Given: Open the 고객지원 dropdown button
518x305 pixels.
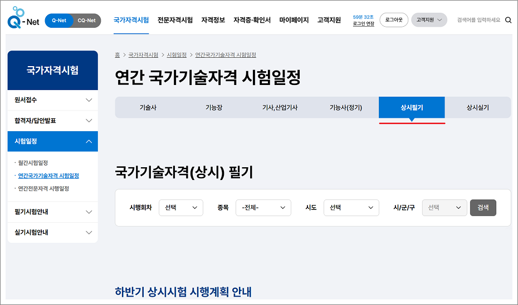Looking at the screenshot, I should [429, 20].
